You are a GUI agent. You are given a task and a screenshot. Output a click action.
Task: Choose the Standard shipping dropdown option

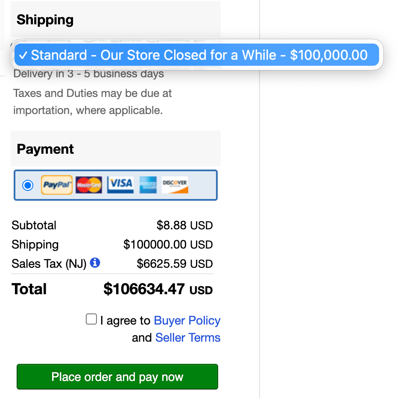coord(197,55)
